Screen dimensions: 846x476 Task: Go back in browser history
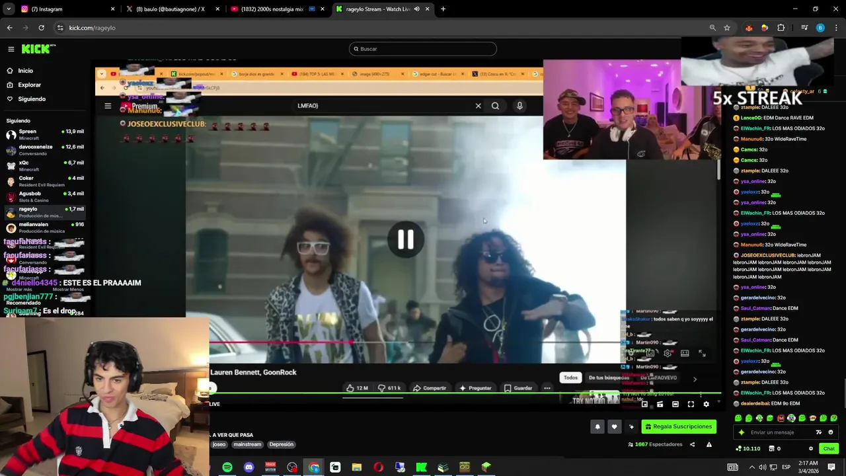(x=9, y=28)
